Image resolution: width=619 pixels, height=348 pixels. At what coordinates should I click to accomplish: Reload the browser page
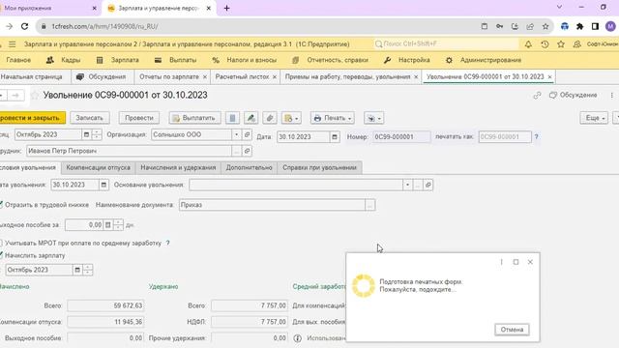tap(24, 26)
